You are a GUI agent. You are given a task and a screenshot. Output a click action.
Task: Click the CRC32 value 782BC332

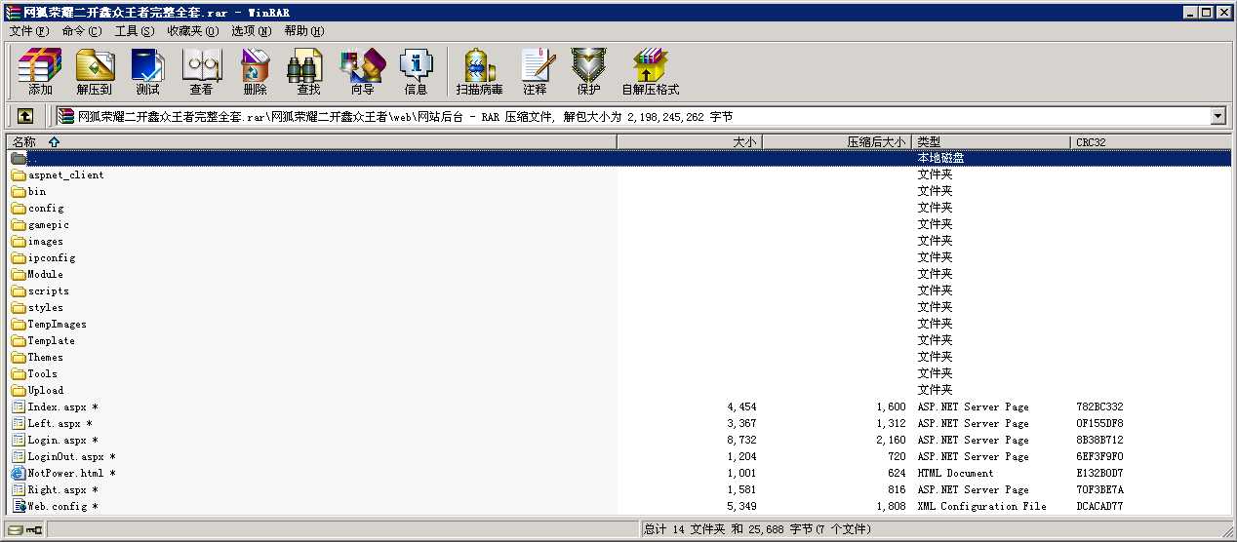pos(1099,407)
